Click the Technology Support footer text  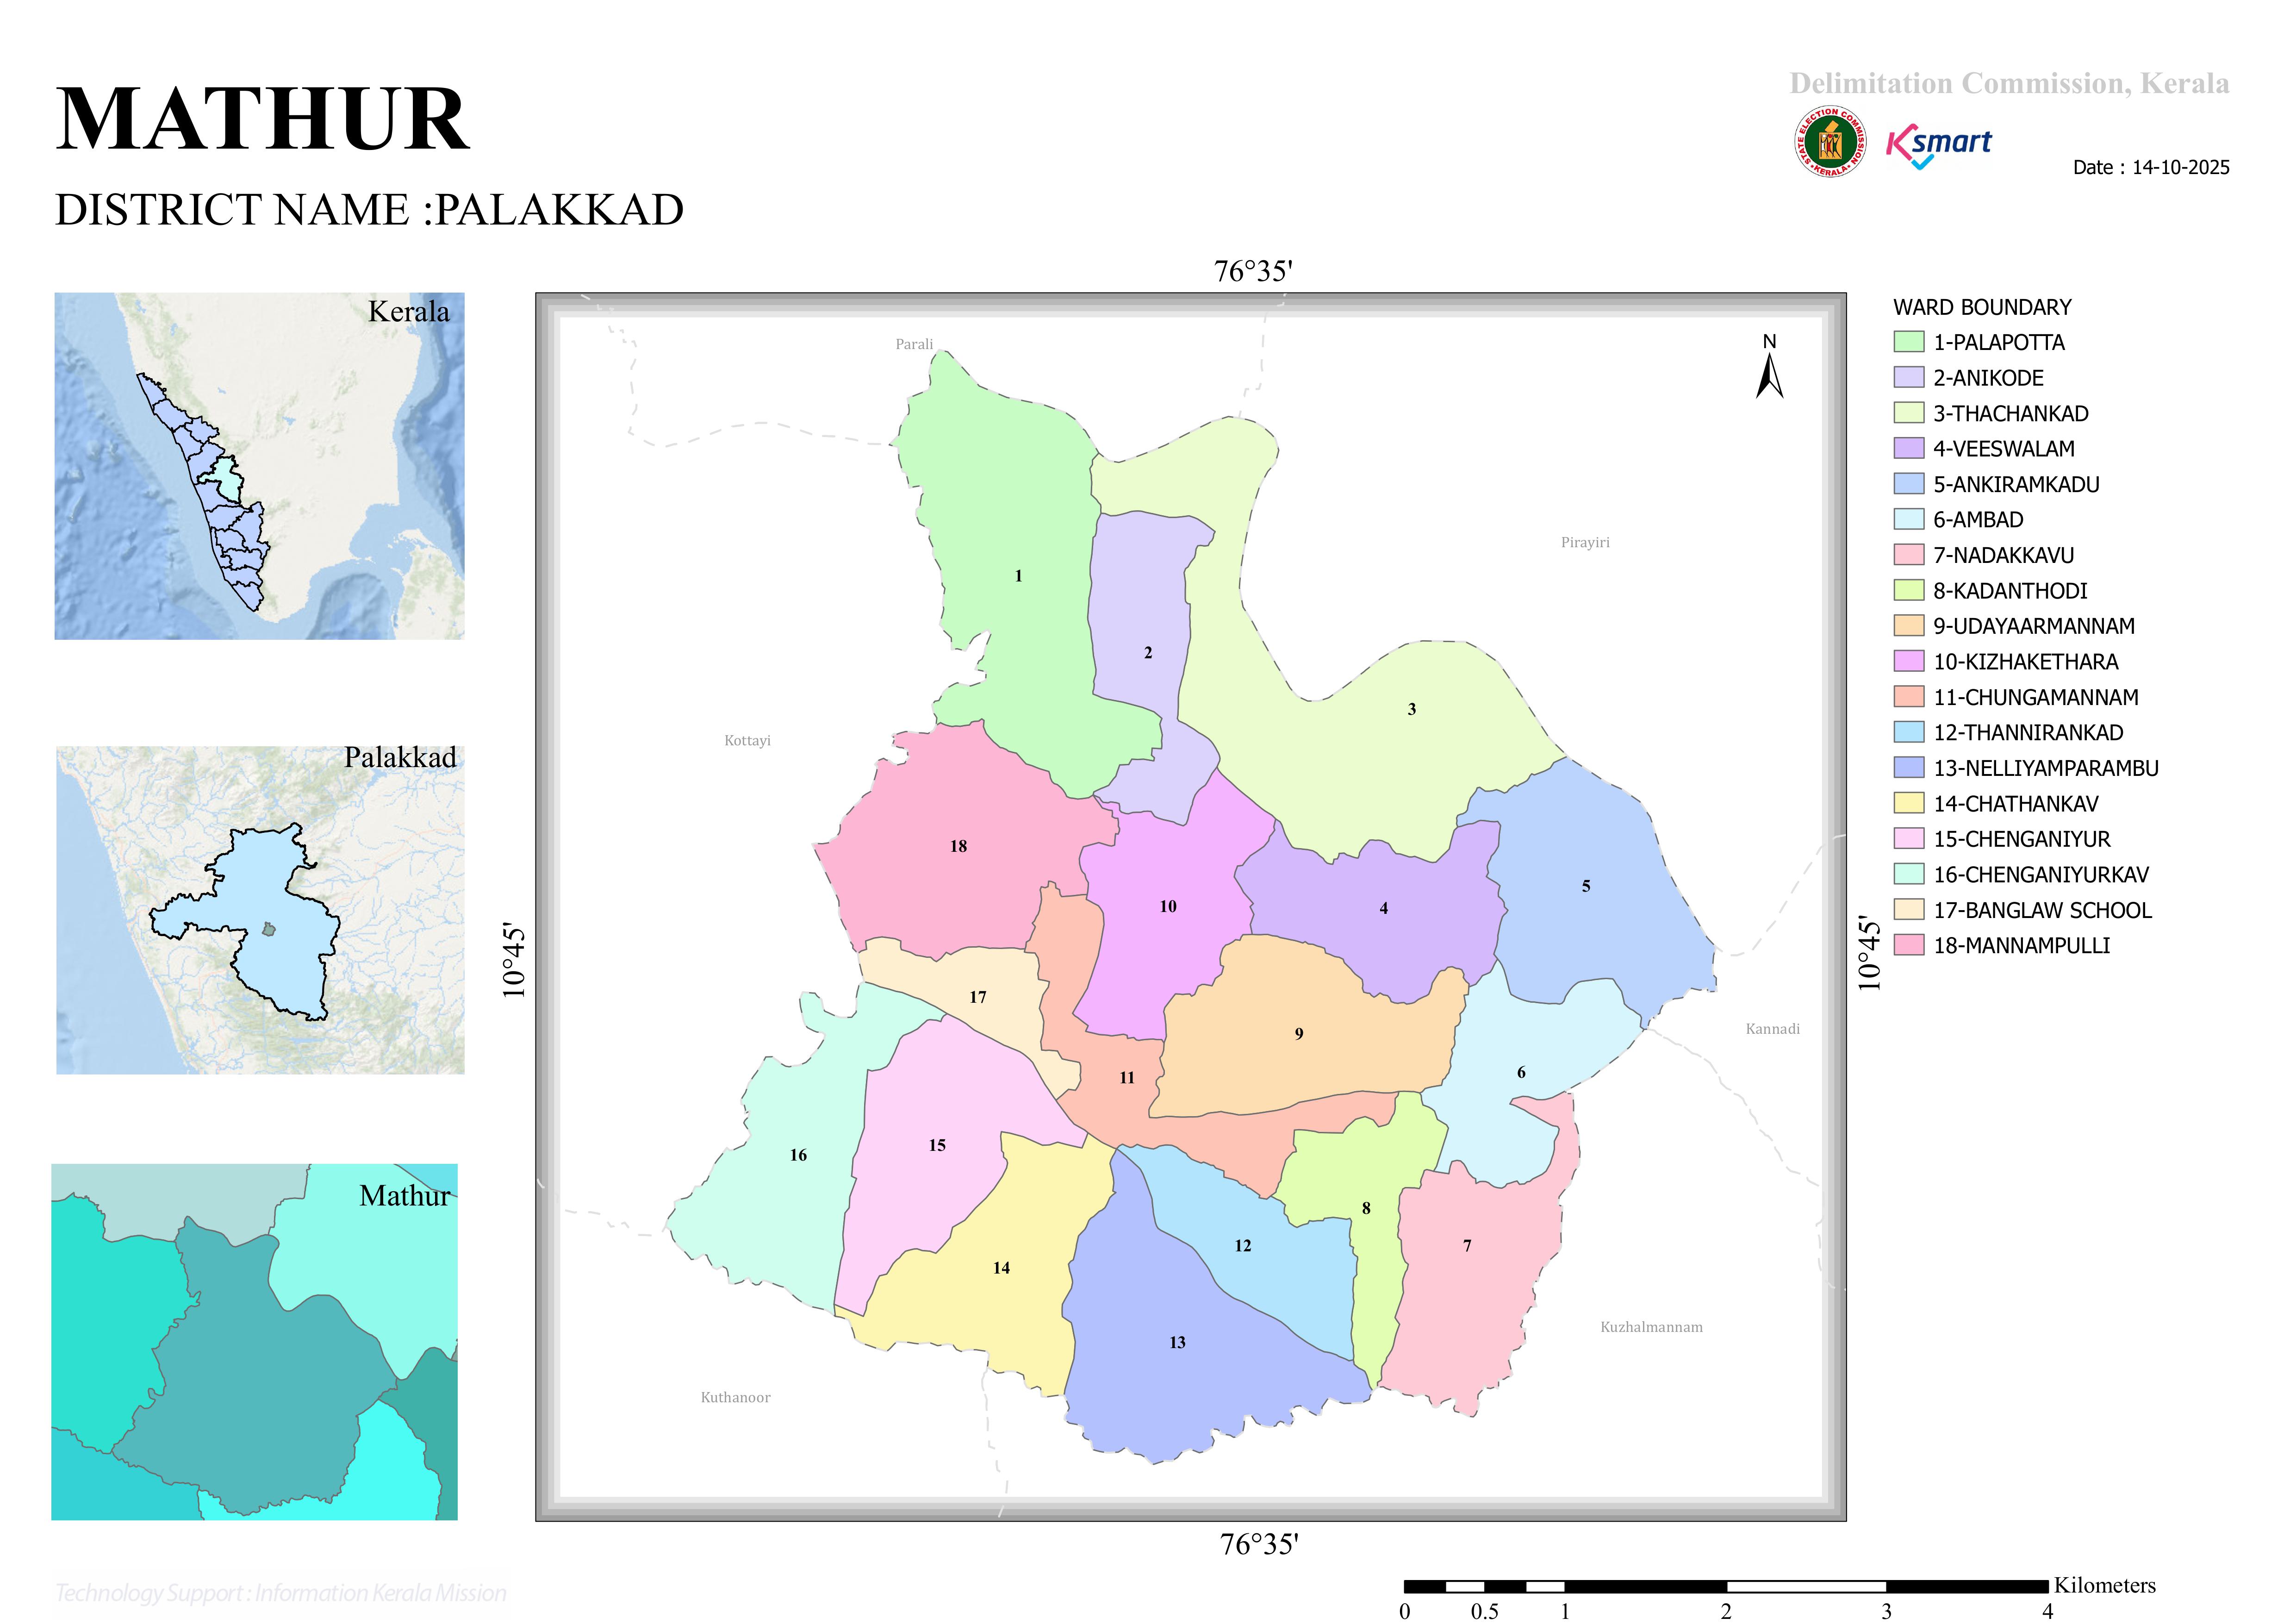[281, 1593]
